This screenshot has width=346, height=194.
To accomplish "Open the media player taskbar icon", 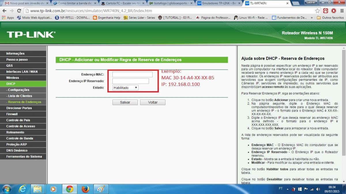I will [54, 189].
